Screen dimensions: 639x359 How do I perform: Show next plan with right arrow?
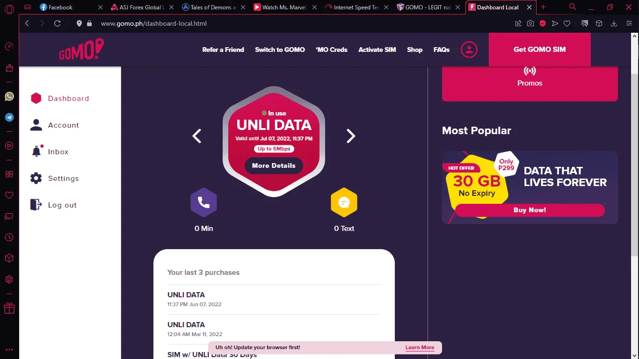351,136
